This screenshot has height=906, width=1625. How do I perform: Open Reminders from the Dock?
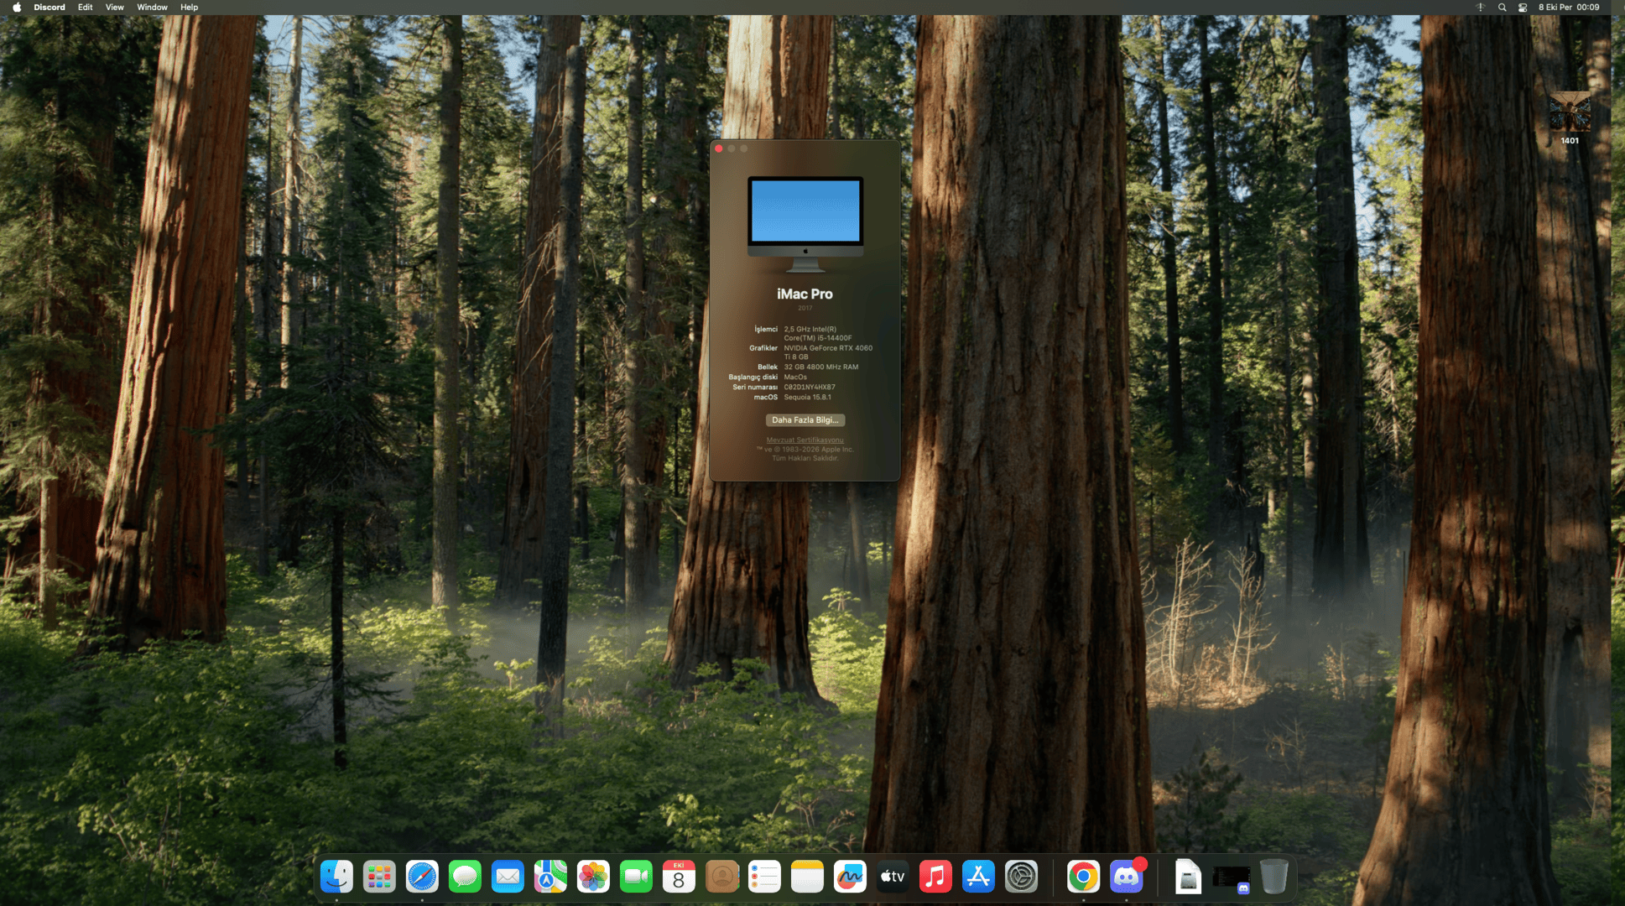(x=764, y=877)
